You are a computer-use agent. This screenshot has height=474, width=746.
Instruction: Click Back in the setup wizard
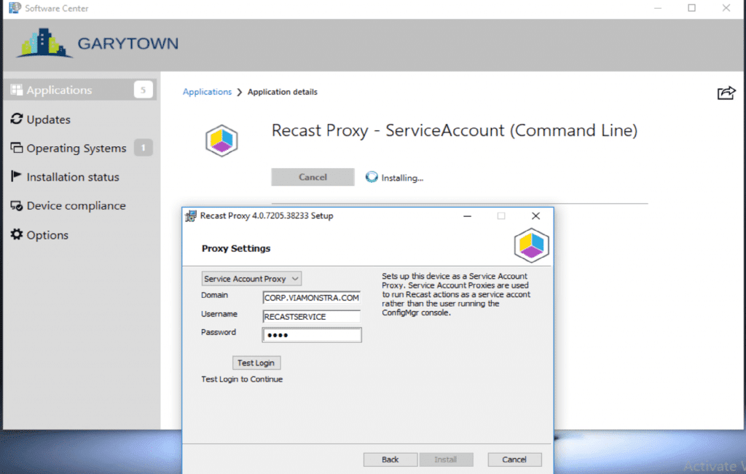point(390,459)
